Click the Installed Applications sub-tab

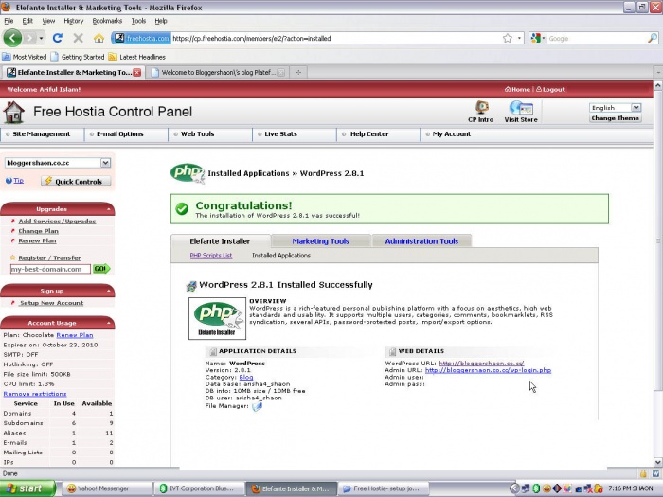pyautogui.click(x=281, y=256)
